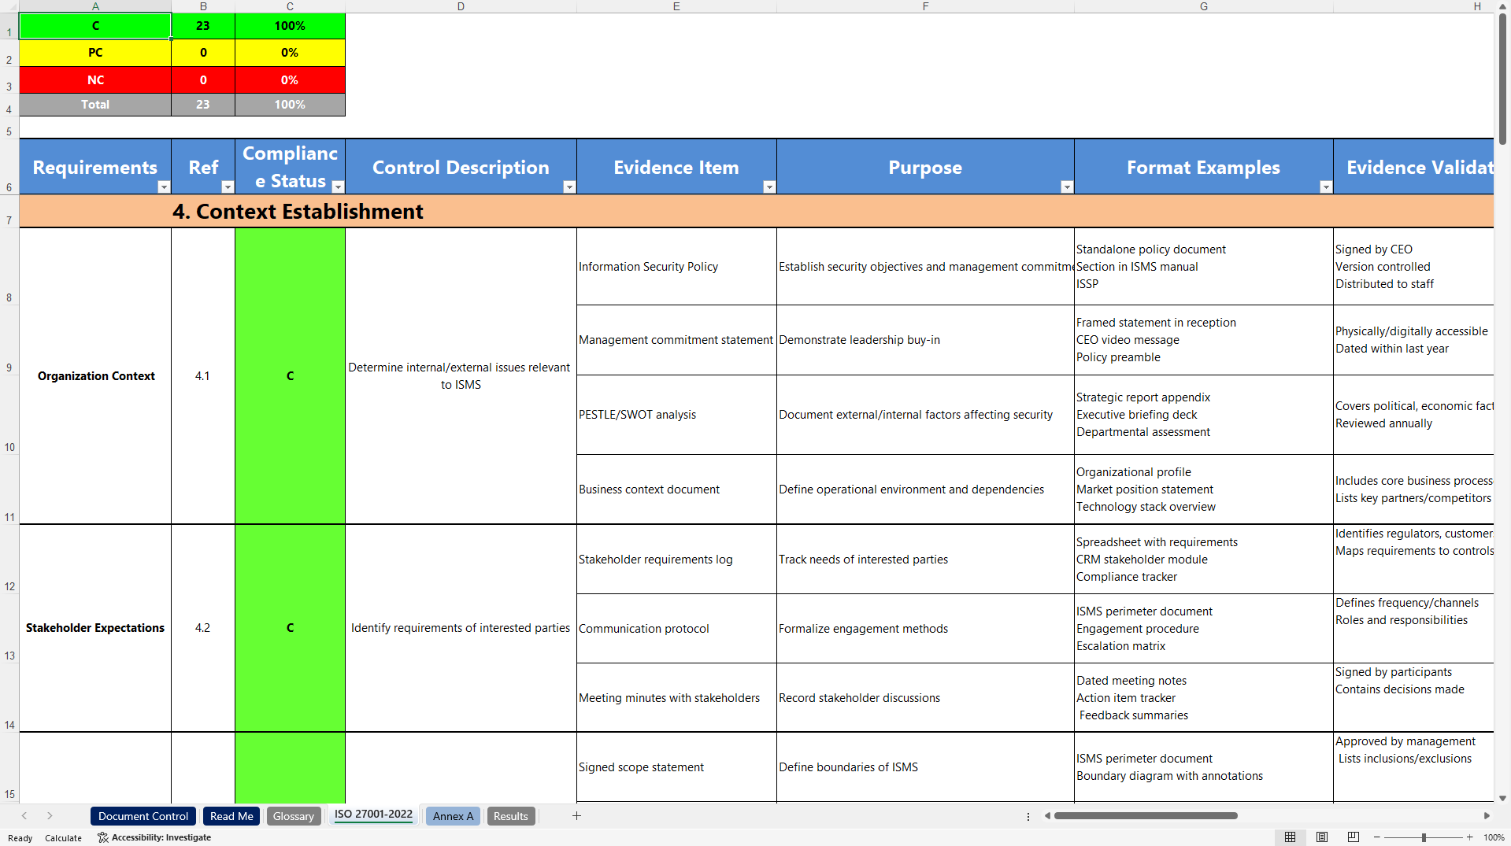Open the Glossary sheet tab
The width and height of the screenshot is (1511, 846).
point(294,816)
